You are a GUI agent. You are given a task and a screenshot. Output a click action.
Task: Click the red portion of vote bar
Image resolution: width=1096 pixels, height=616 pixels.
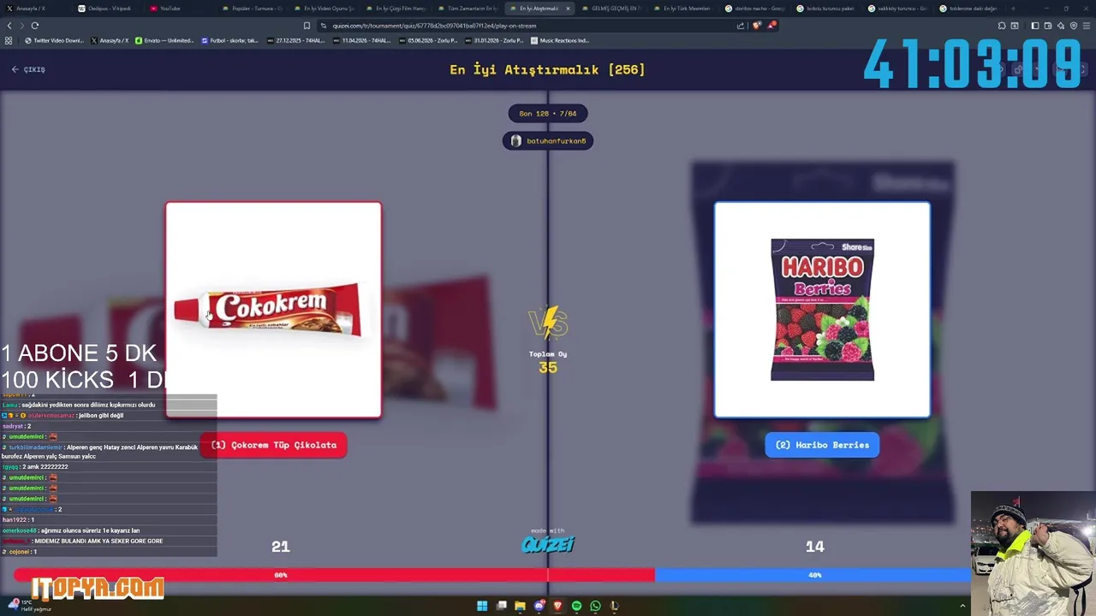334,575
